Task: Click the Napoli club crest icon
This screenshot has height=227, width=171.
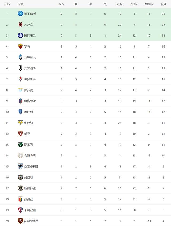Action: 20,14
